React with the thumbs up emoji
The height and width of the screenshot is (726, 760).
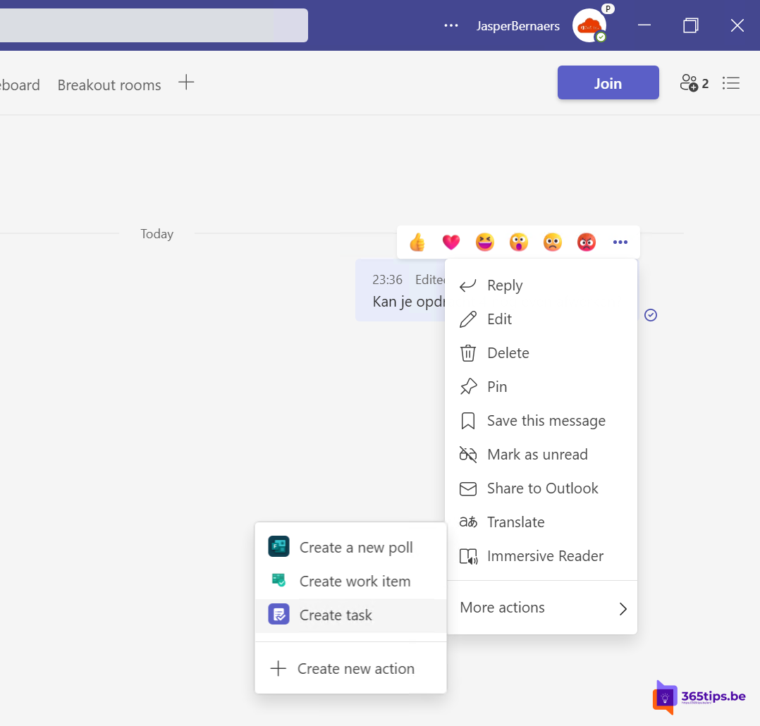(417, 242)
